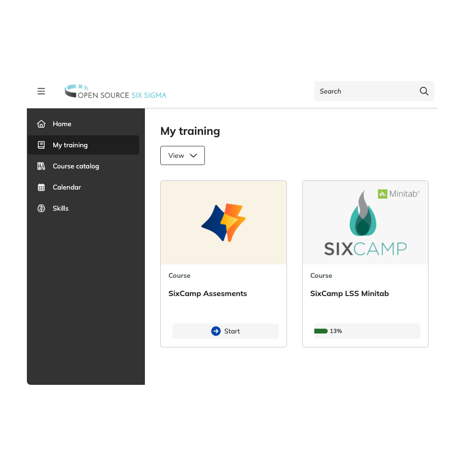This screenshot has width=464, height=464.
Task: Click the hamburger menu icon
Action: click(41, 91)
